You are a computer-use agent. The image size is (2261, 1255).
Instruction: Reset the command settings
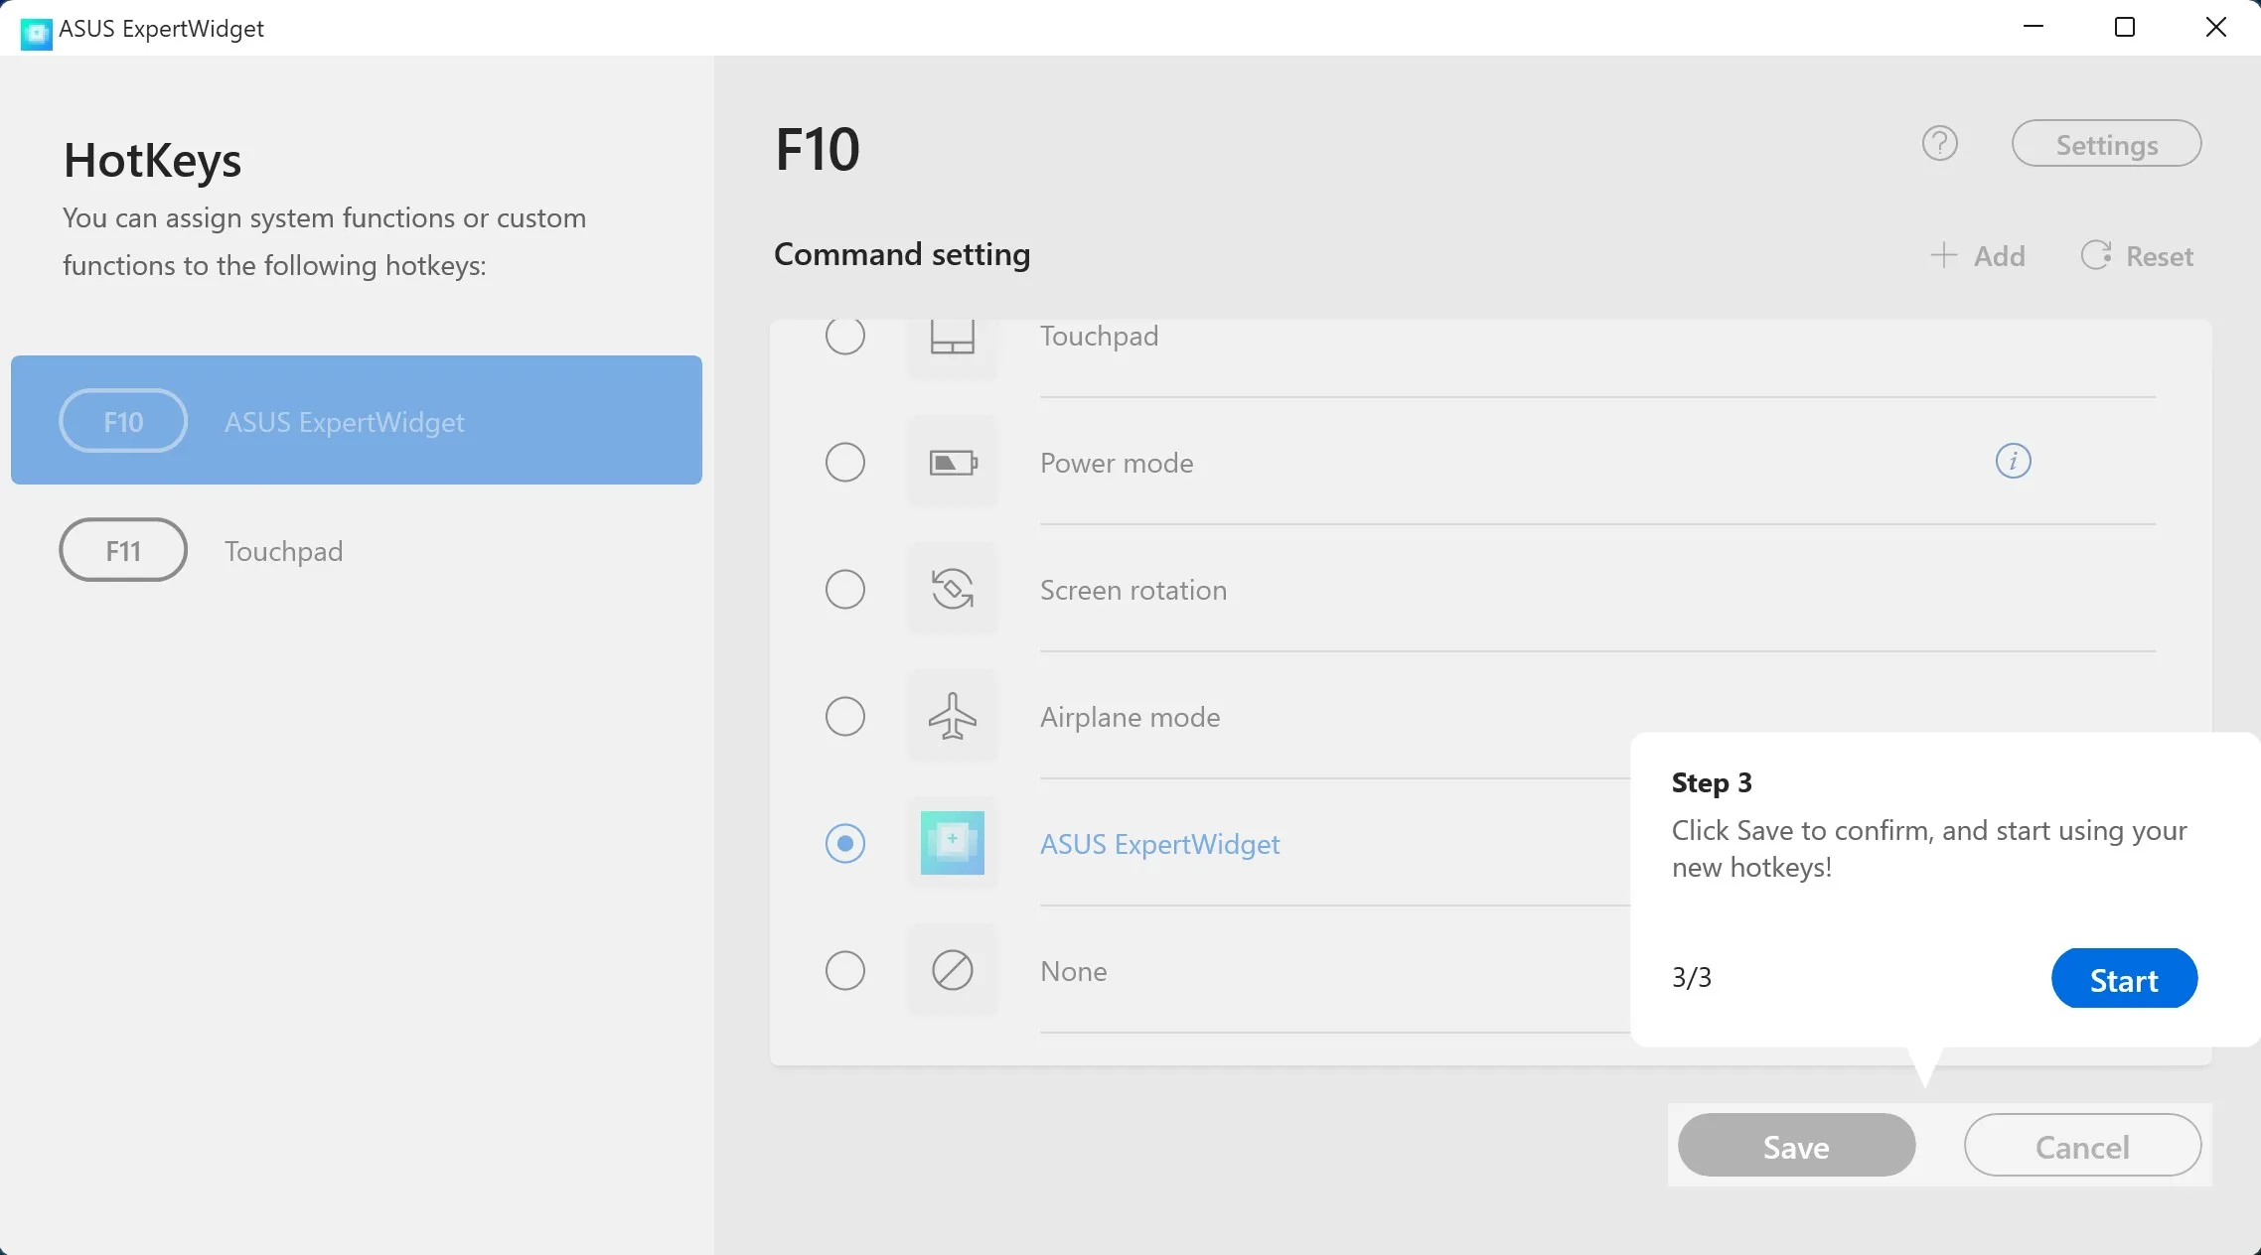click(2137, 256)
